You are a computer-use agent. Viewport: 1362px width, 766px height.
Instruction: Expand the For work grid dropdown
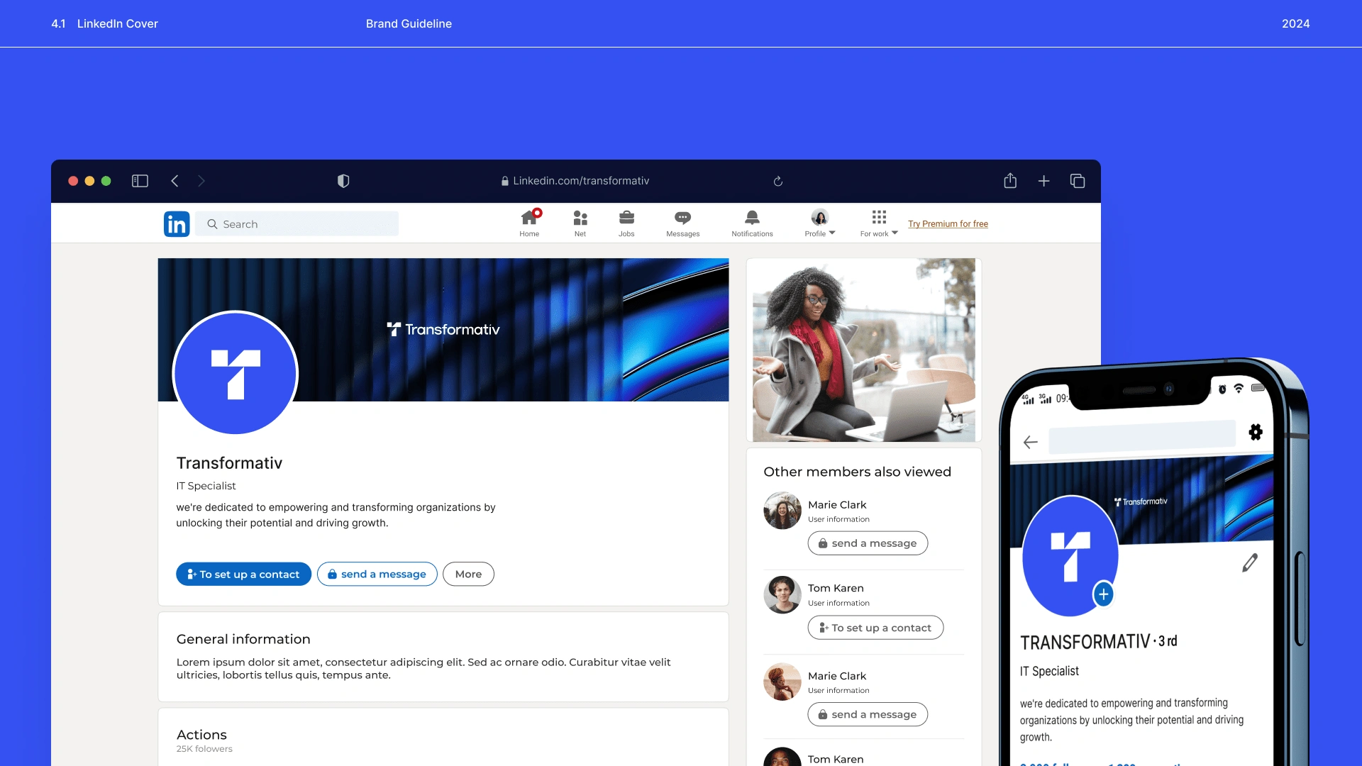[879, 223]
